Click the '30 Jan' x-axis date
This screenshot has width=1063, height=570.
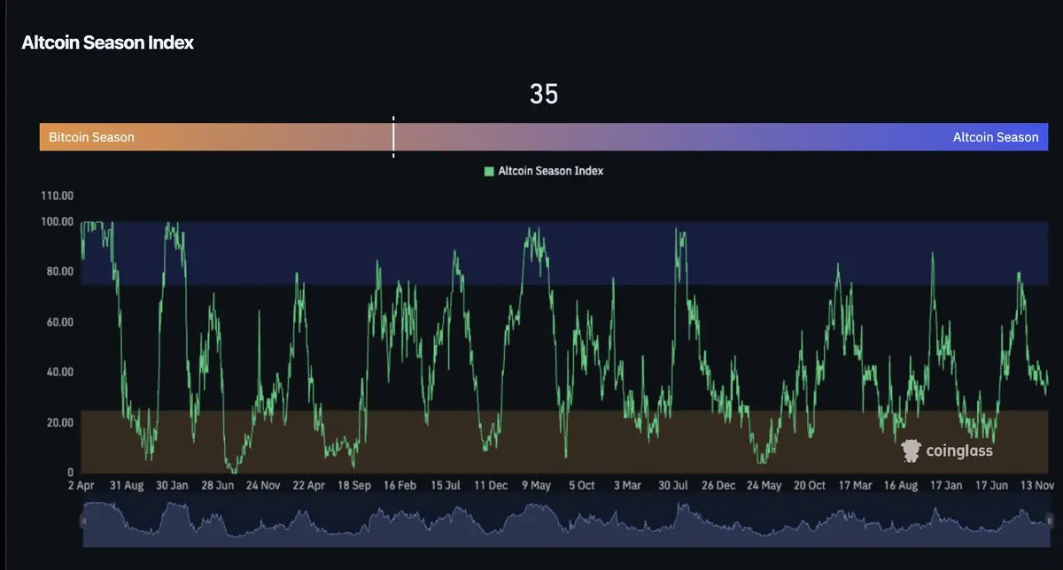pyautogui.click(x=172, y=486)
